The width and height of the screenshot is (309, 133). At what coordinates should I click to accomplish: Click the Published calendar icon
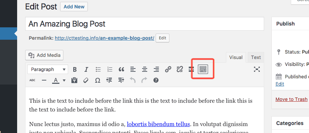coord(279,77)
